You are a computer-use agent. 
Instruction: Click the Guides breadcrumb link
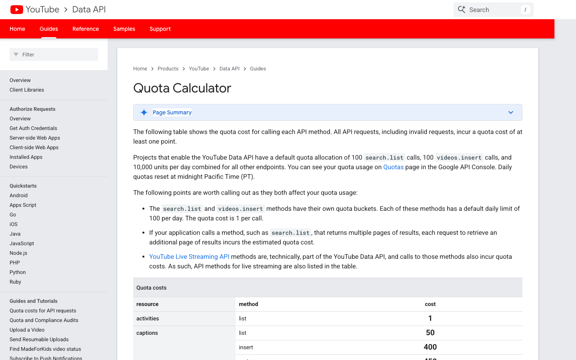pos(258,69)
